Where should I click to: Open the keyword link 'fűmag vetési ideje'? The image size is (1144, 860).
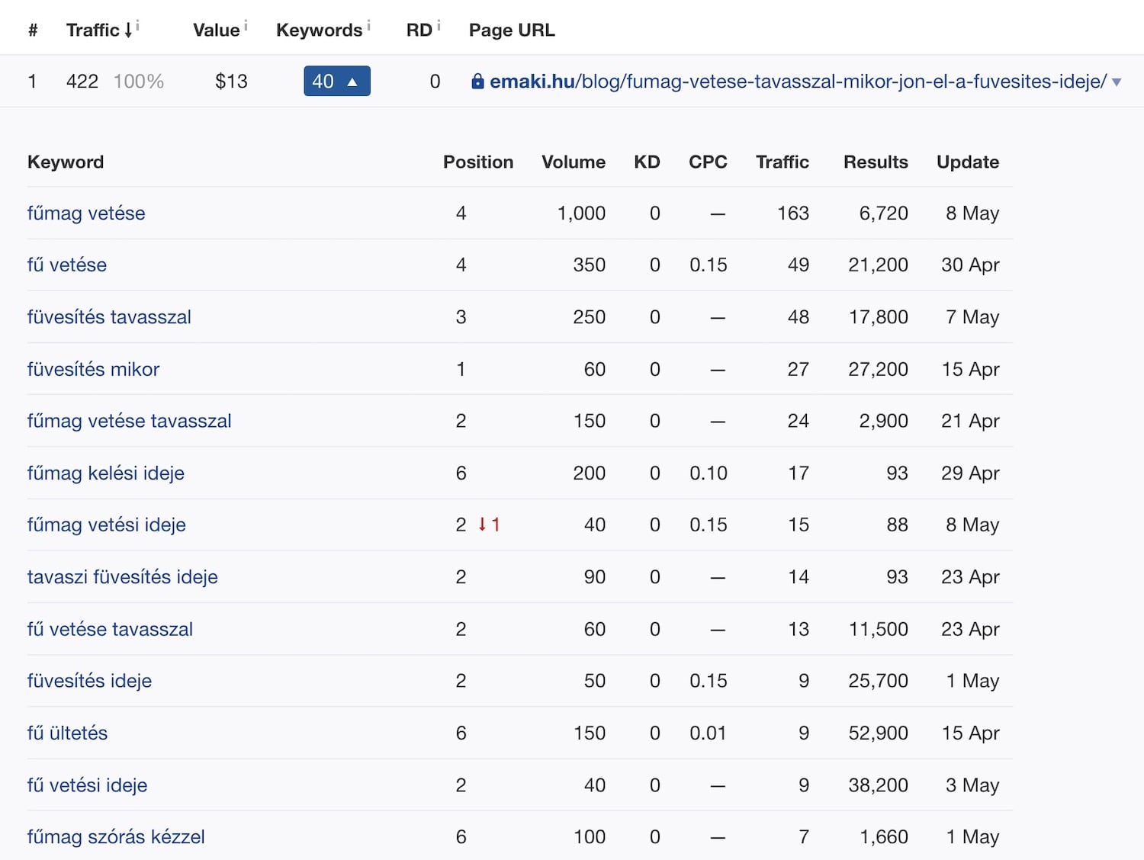[107, 525]
